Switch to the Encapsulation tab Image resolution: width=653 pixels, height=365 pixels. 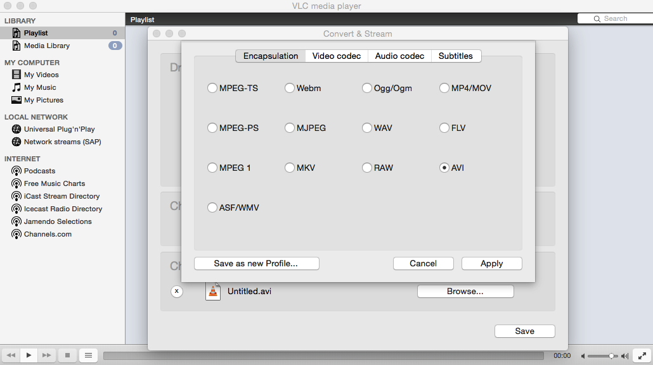[x=271, y=56]
